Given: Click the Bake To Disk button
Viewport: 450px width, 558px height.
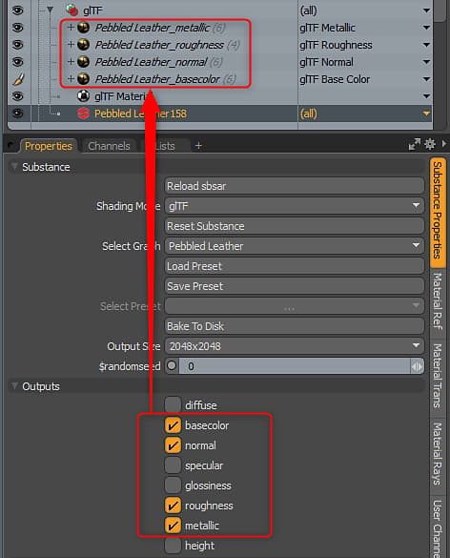Looking at the screenshot, I should 295,326.
